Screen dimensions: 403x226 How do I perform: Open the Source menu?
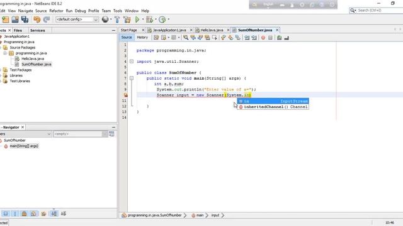(x=41, y=11)
